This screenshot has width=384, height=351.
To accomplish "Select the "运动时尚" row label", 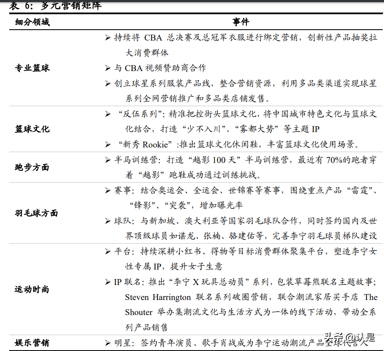I will click(32, 290).
